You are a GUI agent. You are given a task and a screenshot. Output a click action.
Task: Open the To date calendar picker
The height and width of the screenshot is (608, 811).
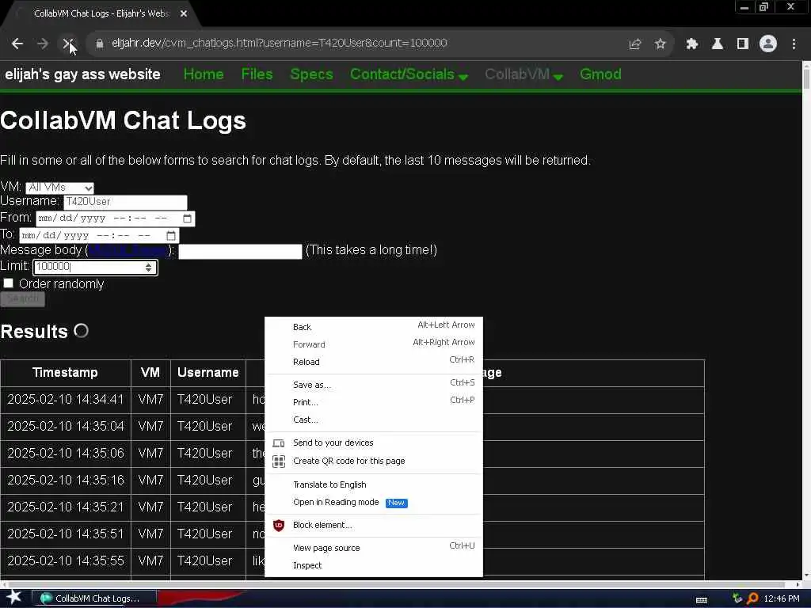171,236
